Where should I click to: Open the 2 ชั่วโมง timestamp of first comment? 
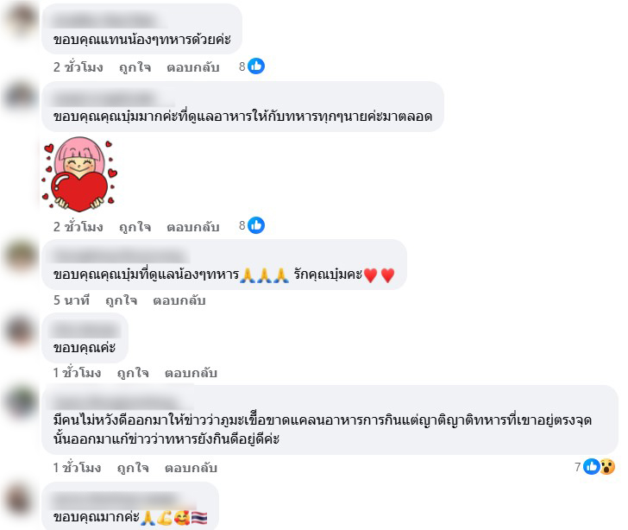coord(78,67)
